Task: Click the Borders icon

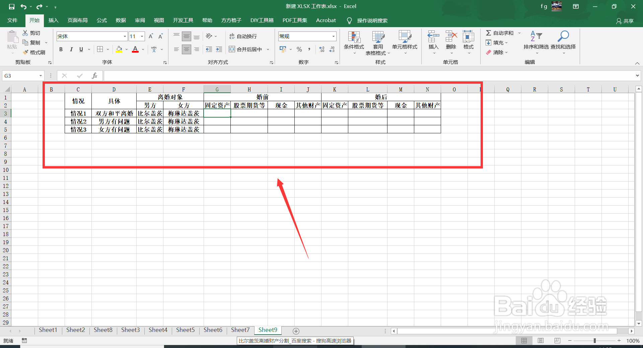Action: click(100, 49)
